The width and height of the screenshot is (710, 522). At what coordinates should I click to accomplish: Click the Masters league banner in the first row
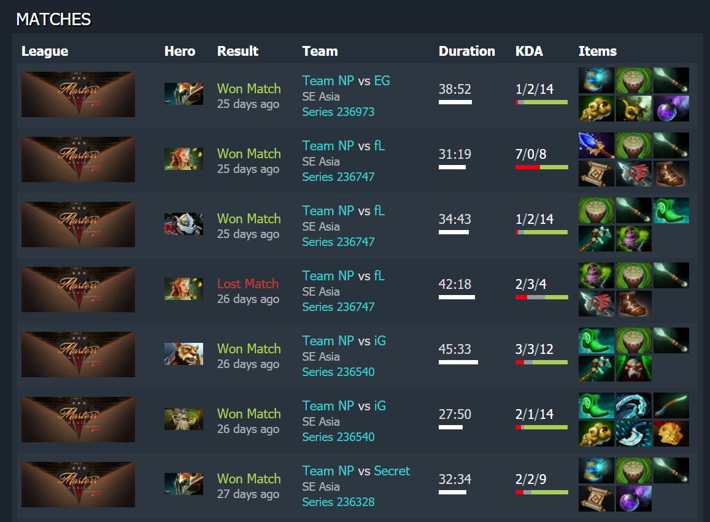pos(78,94)
